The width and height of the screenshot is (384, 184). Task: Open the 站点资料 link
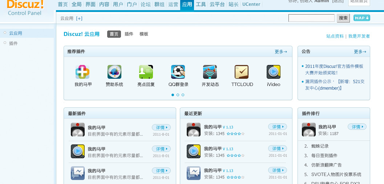coord(335,36)
